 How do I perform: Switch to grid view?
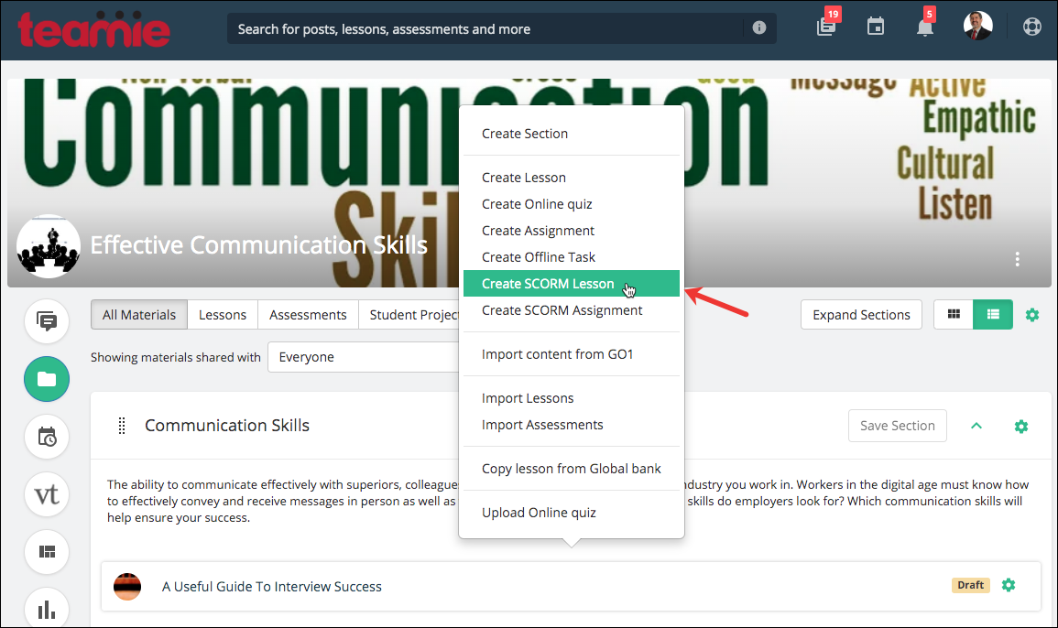tap(954, 314)
